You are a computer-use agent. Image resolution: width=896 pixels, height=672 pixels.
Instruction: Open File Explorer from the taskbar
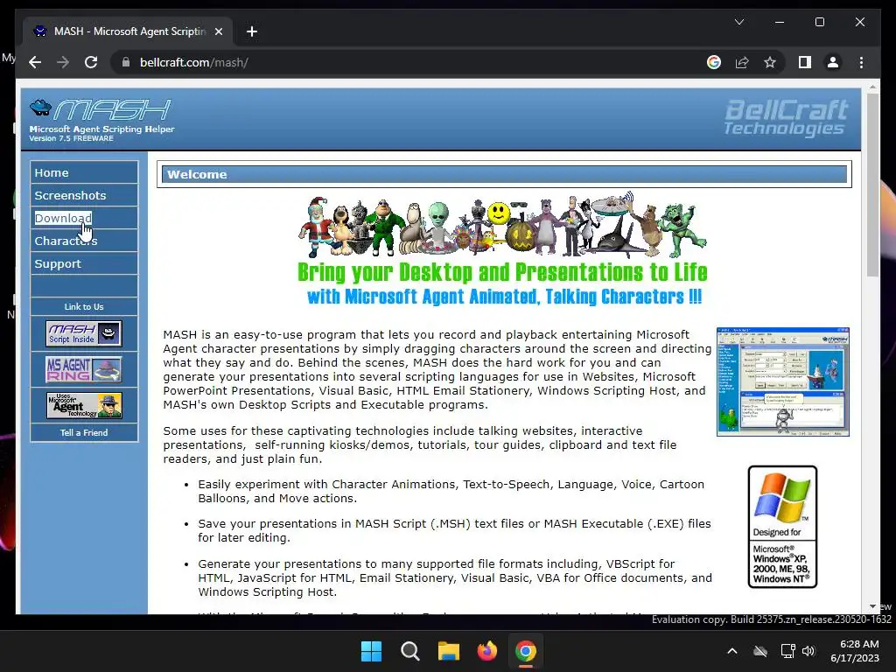449,651
